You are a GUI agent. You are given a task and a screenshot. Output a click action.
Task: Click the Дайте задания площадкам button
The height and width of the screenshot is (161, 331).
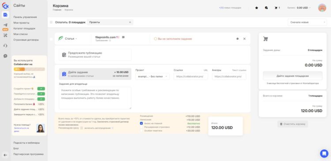click(293, 76)
